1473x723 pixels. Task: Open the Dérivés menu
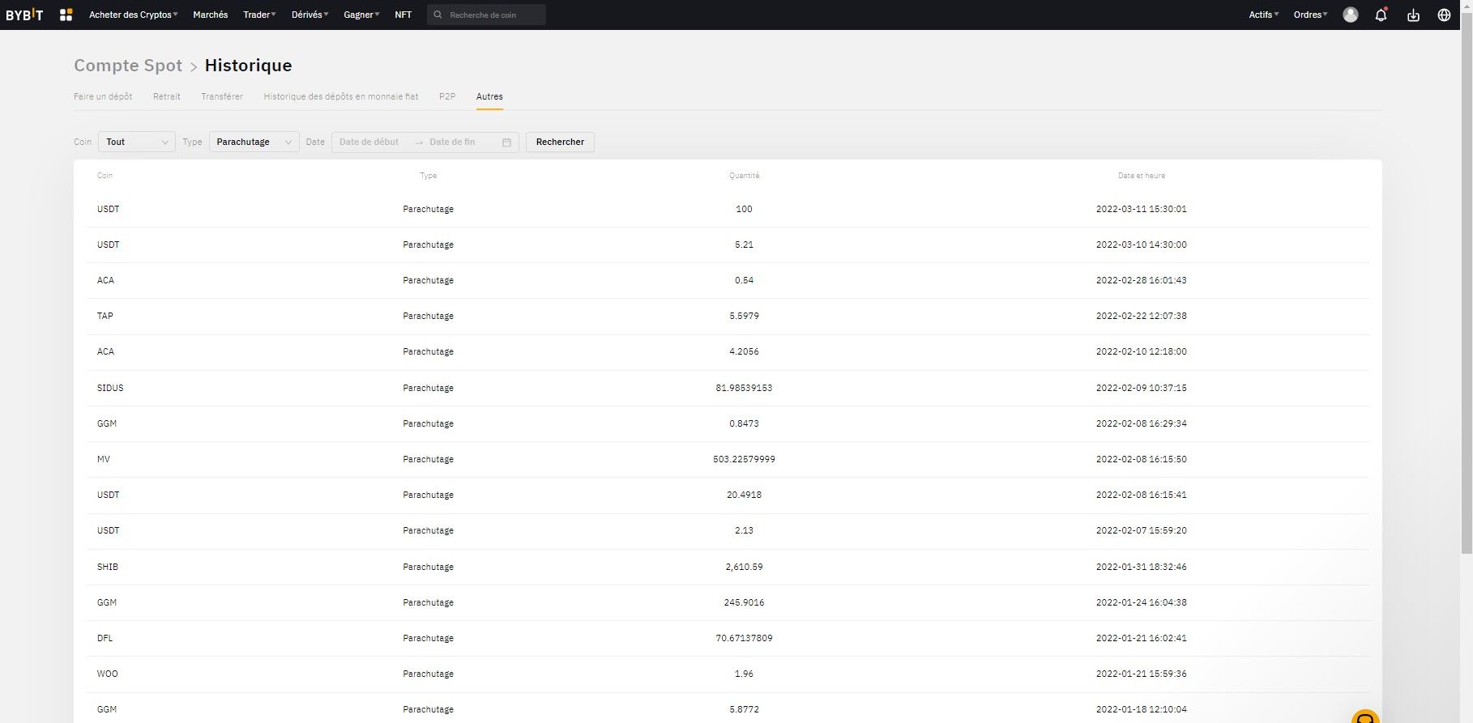(310, 15)
